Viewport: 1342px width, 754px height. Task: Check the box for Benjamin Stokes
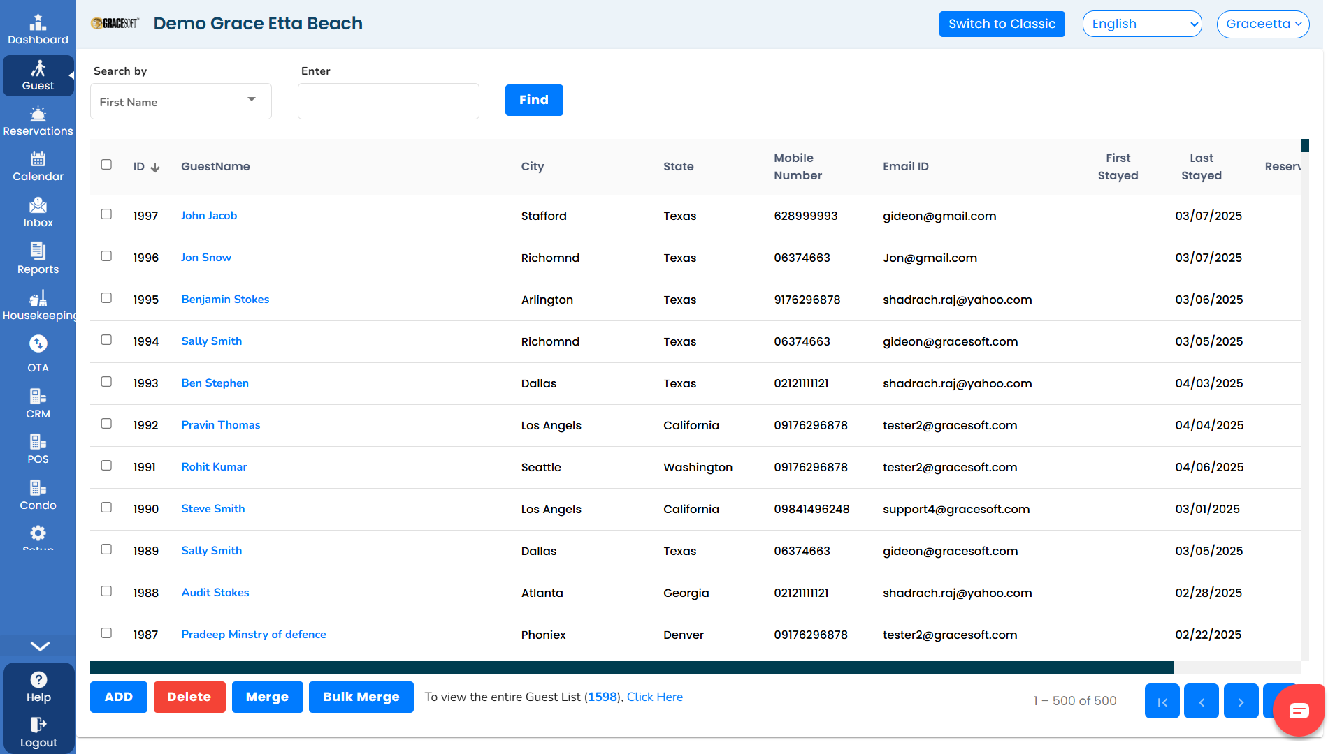(x=106, y=298)
